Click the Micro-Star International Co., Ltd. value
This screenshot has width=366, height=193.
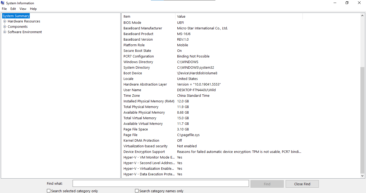203,28
